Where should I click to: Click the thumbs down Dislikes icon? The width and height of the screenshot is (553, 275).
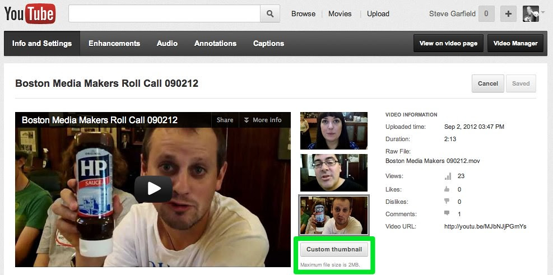(447, 201)
